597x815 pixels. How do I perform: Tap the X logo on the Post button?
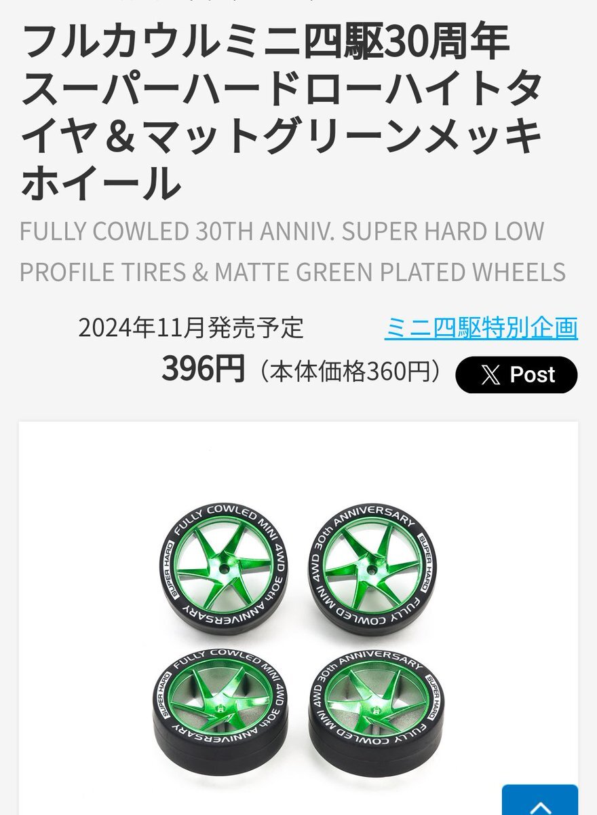pos(490,375)
